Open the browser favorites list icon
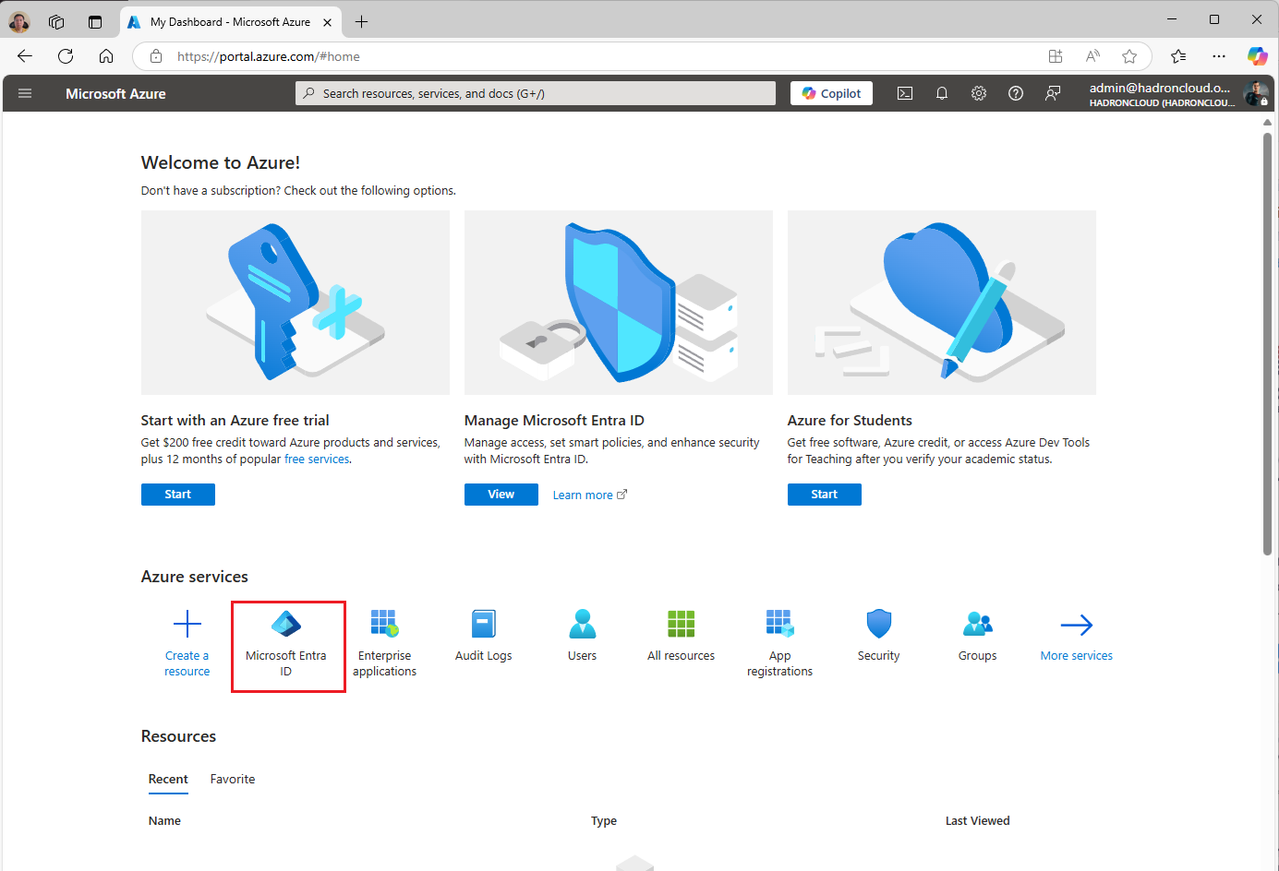 (1178, 56)
